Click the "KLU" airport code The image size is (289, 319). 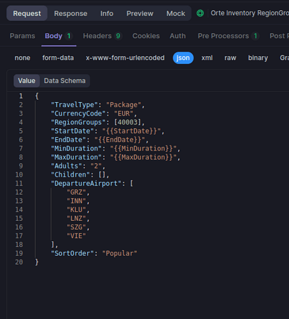click(x=76, y=210)
